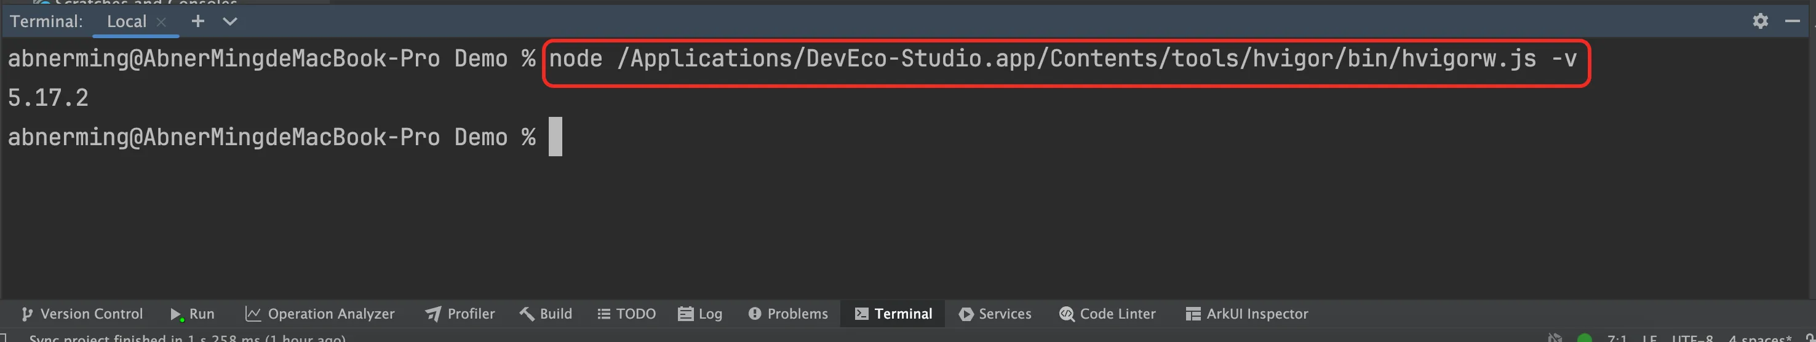This screenshot has height=342, width=1816.
Task: Hide the terminal panel with minimize dash
Action: (1792, 21)
